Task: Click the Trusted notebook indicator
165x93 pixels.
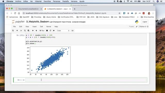Action: coord(131,27)
